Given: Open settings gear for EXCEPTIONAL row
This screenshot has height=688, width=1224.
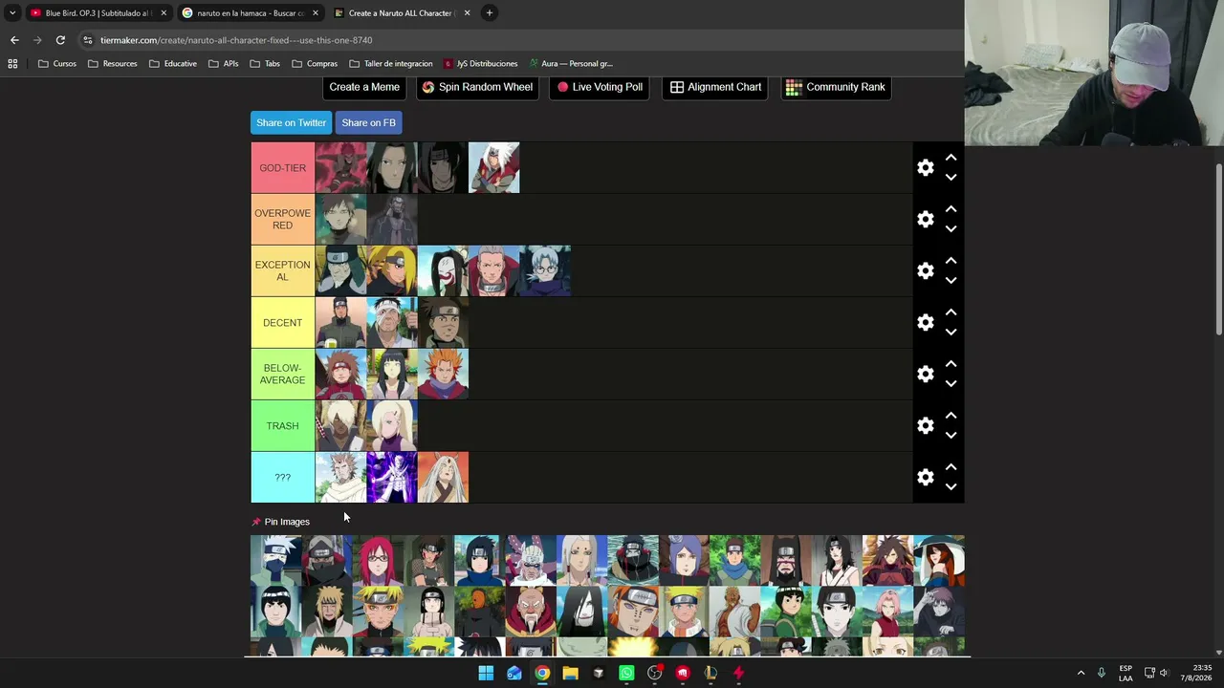Looking at the screenshot, I should [925, 271].
